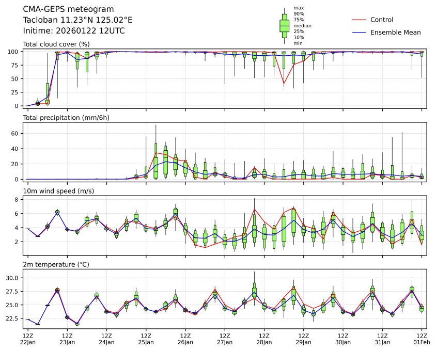This screenshot has height=351, width=436.
Task: Select the Control legend label
Action: pos(382,20)
